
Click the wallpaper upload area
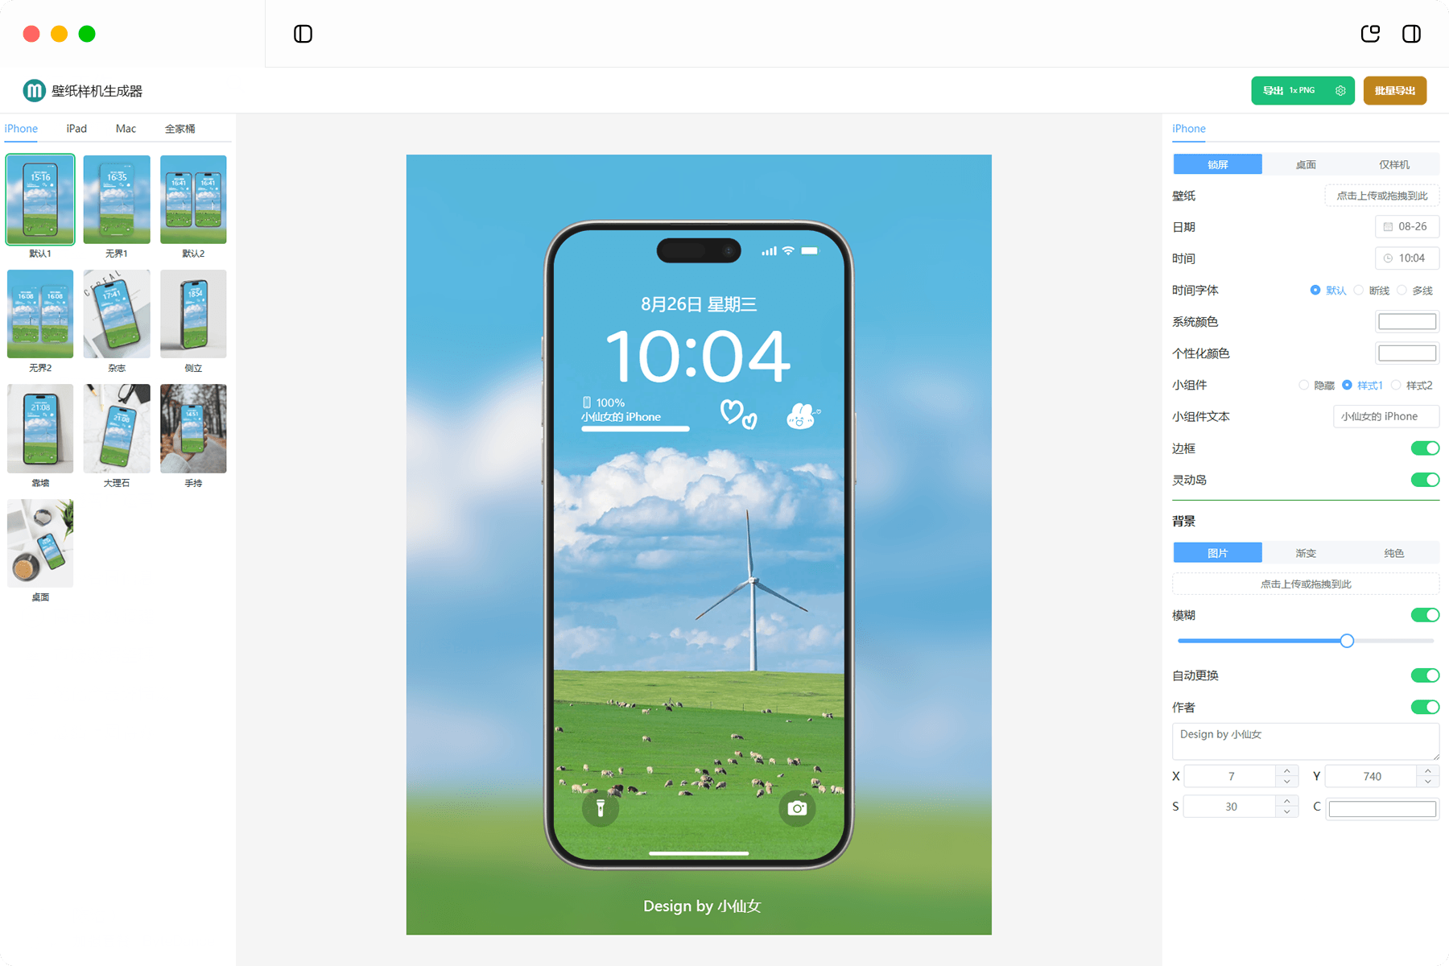click(1382, 196)
